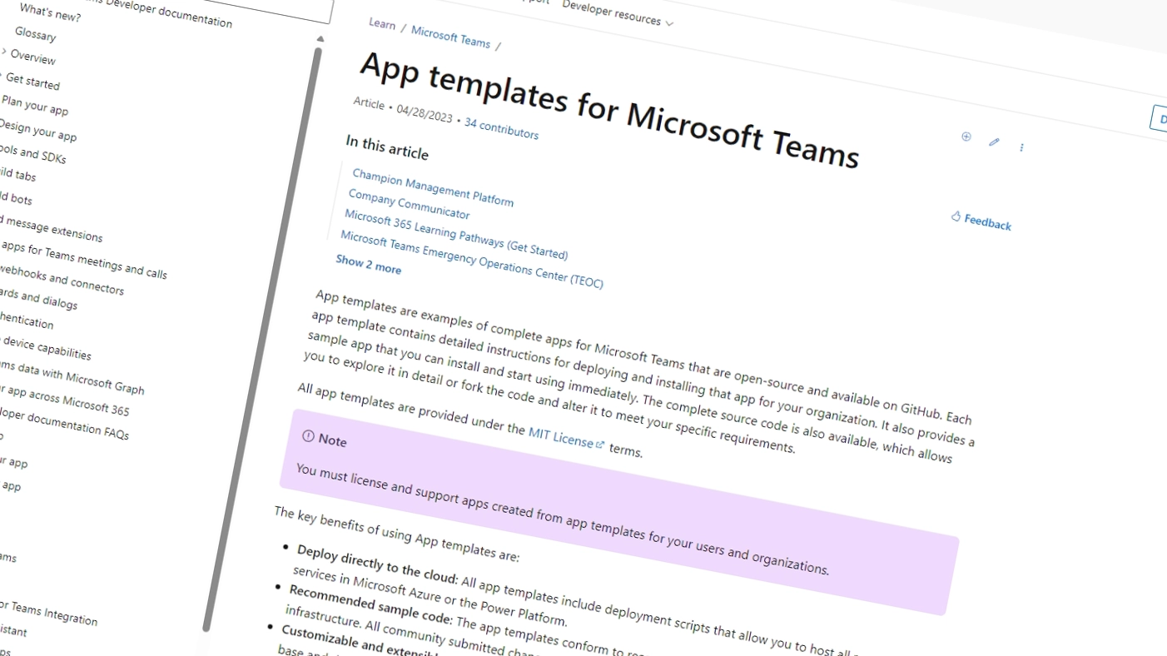Open the Company Communicator link

click(408, 203)
